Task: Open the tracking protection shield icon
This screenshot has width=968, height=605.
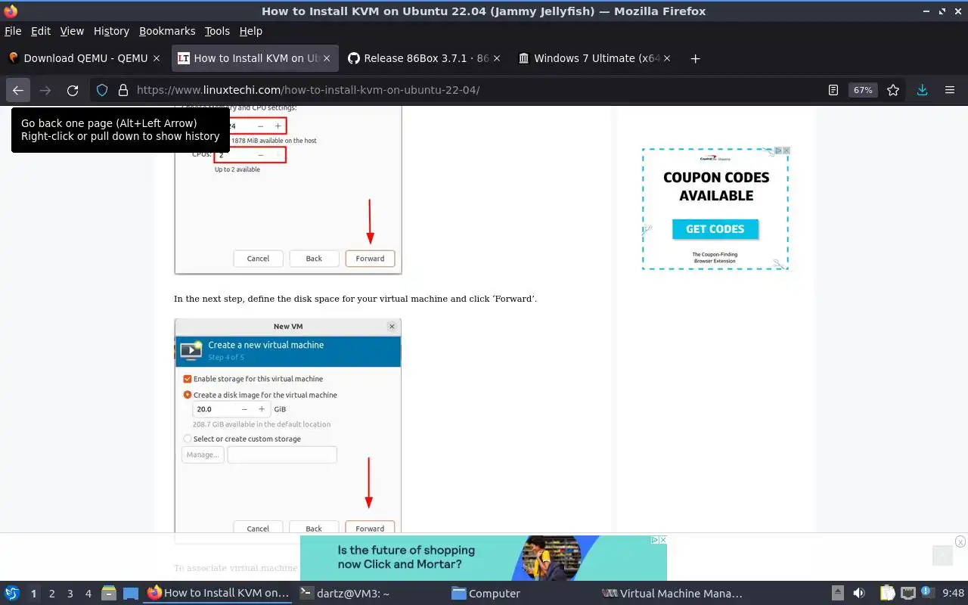Action: click(102, 90)
